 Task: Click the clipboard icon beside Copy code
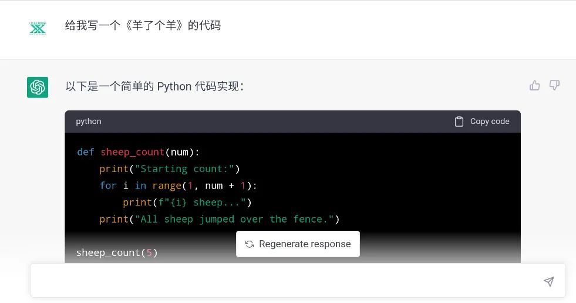(x=459, y=122)
